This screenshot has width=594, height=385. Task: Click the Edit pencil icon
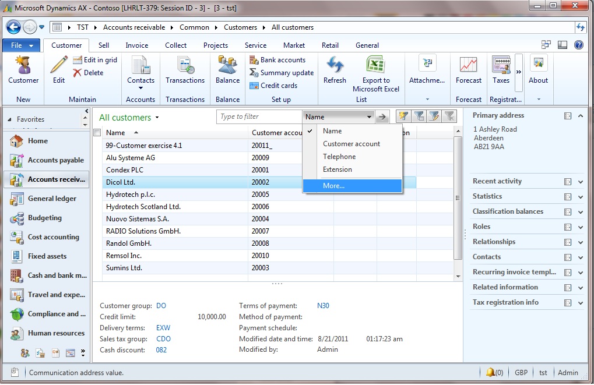59,65
